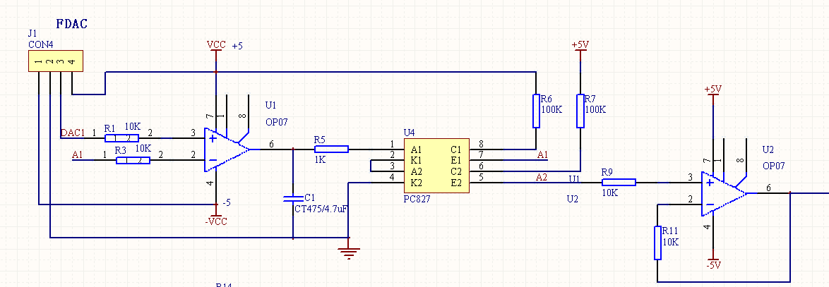Click the ground symbol below K2 wire
Viewport: 829px width, 287px height.
tap(348, 253)
